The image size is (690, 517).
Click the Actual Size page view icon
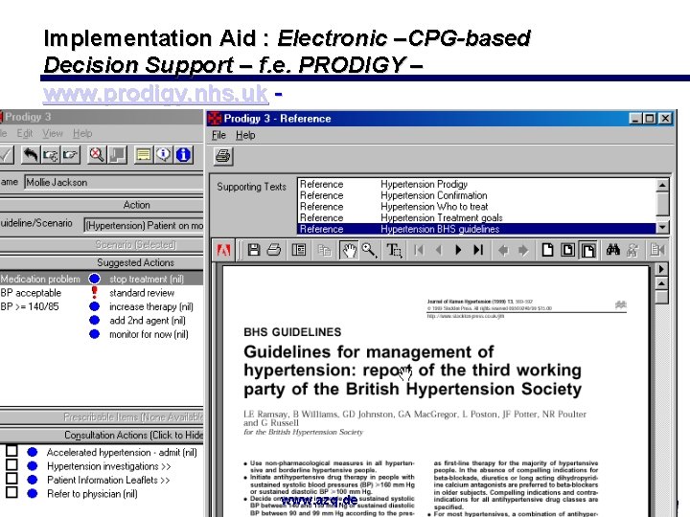(x=547, y=250)
